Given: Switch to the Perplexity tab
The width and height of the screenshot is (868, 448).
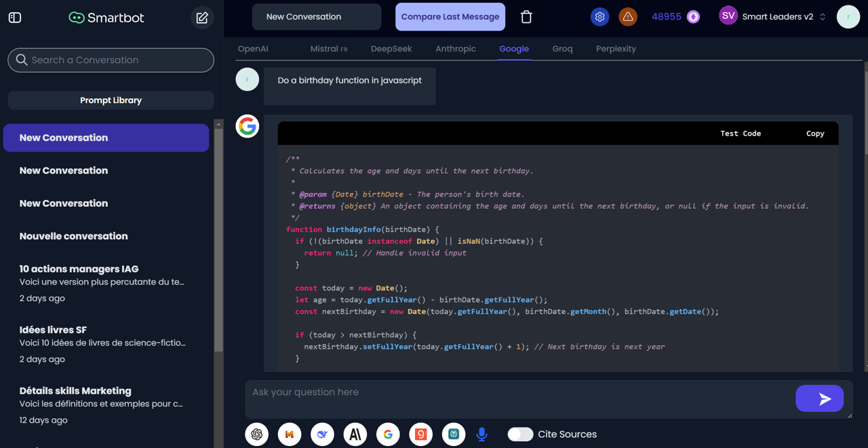Looking at the screenshot, I should point(616,49).
